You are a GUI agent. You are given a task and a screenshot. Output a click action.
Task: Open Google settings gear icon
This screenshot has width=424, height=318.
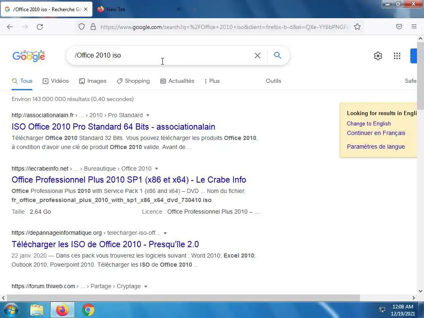[378, 56]
